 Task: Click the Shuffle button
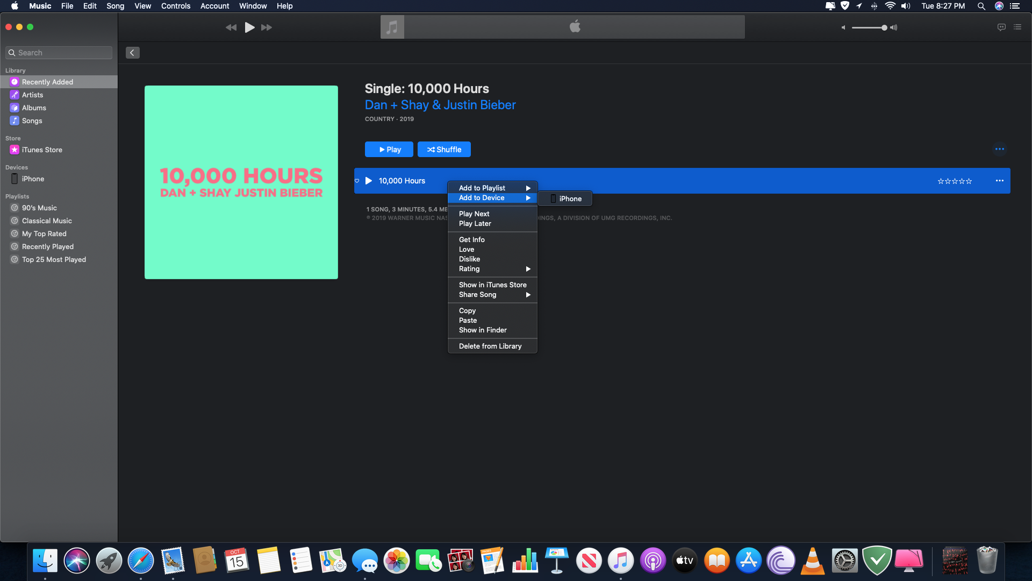[x=444, y=150]
